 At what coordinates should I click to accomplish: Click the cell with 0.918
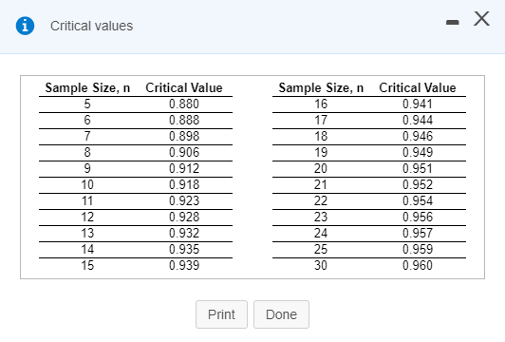coord(184,184)
